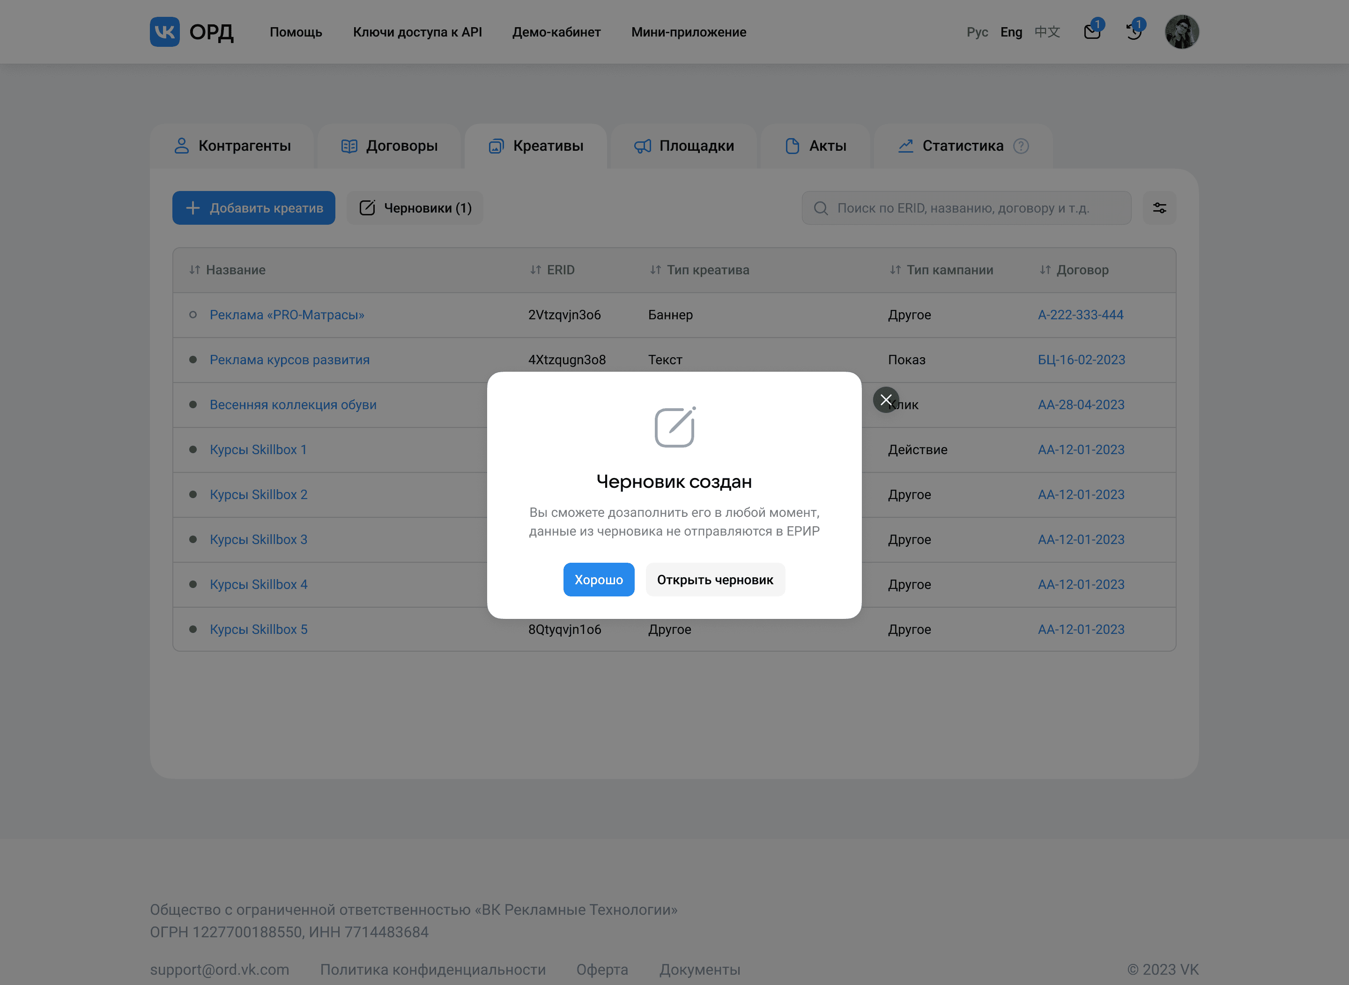Open the mail notifications icon
The height and width of the screenshot is (985, 1349).
tap(1092, 32)
